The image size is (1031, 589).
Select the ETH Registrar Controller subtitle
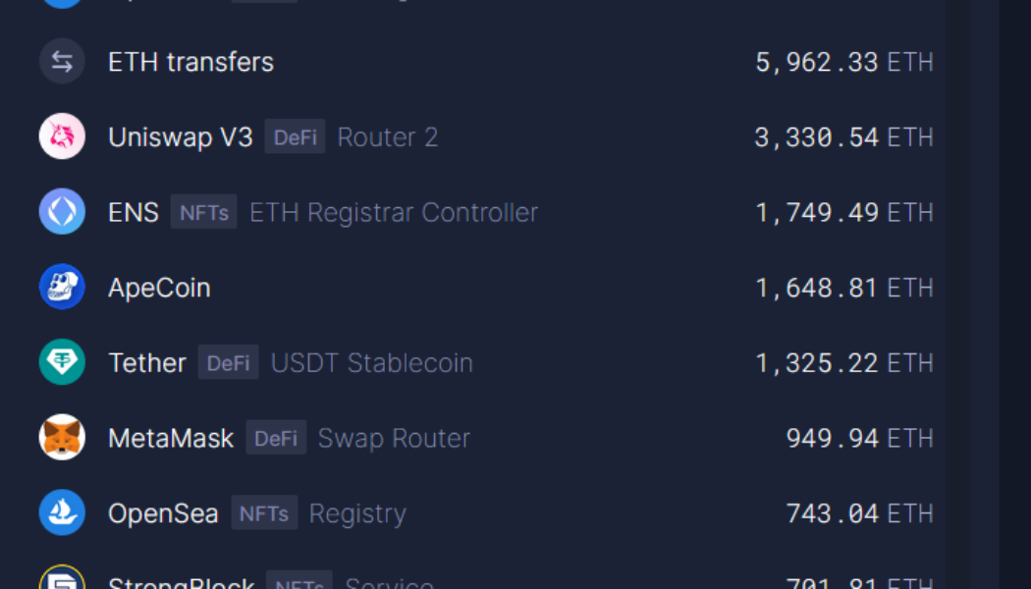pos(393,211)
